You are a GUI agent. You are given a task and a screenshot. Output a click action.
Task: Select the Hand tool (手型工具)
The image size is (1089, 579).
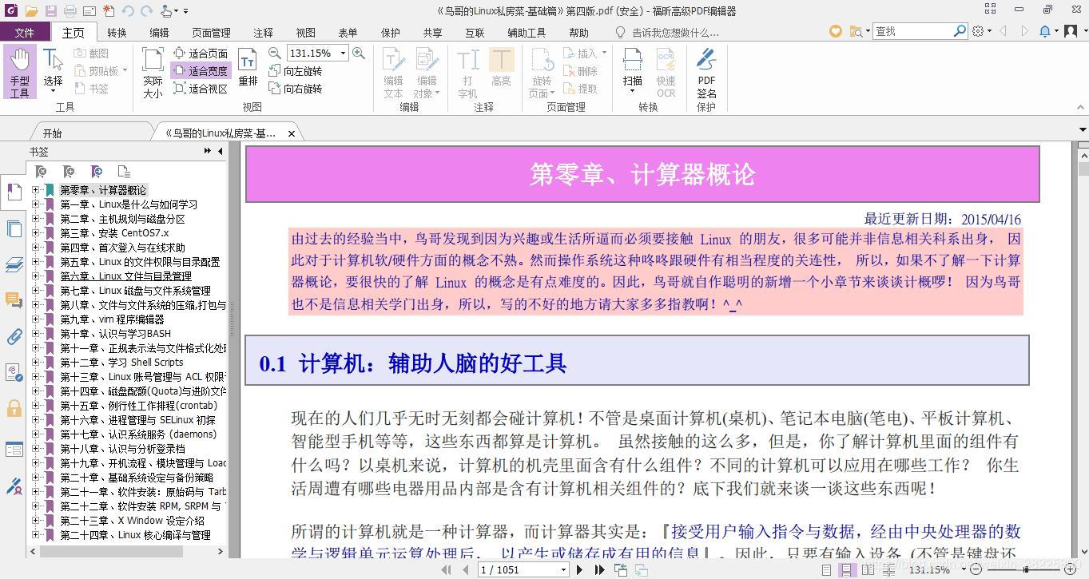pyautogui.click(x=20, y=71)
